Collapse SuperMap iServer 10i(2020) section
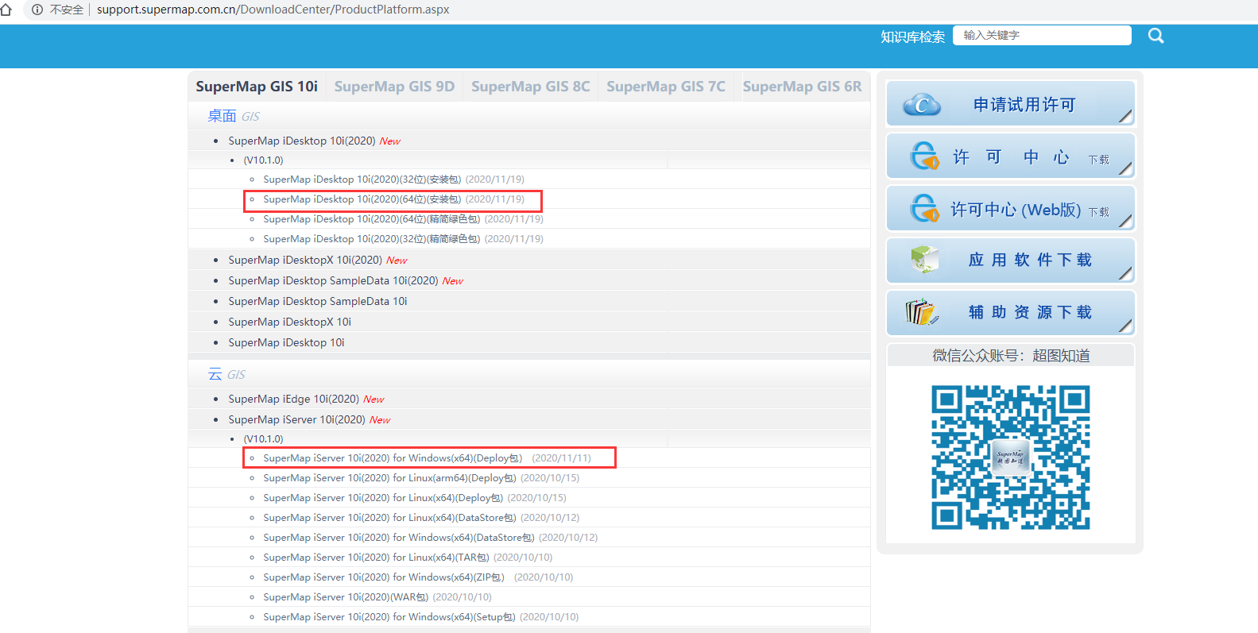This screenshot has height=633, width=1258. tap(297, 419)
